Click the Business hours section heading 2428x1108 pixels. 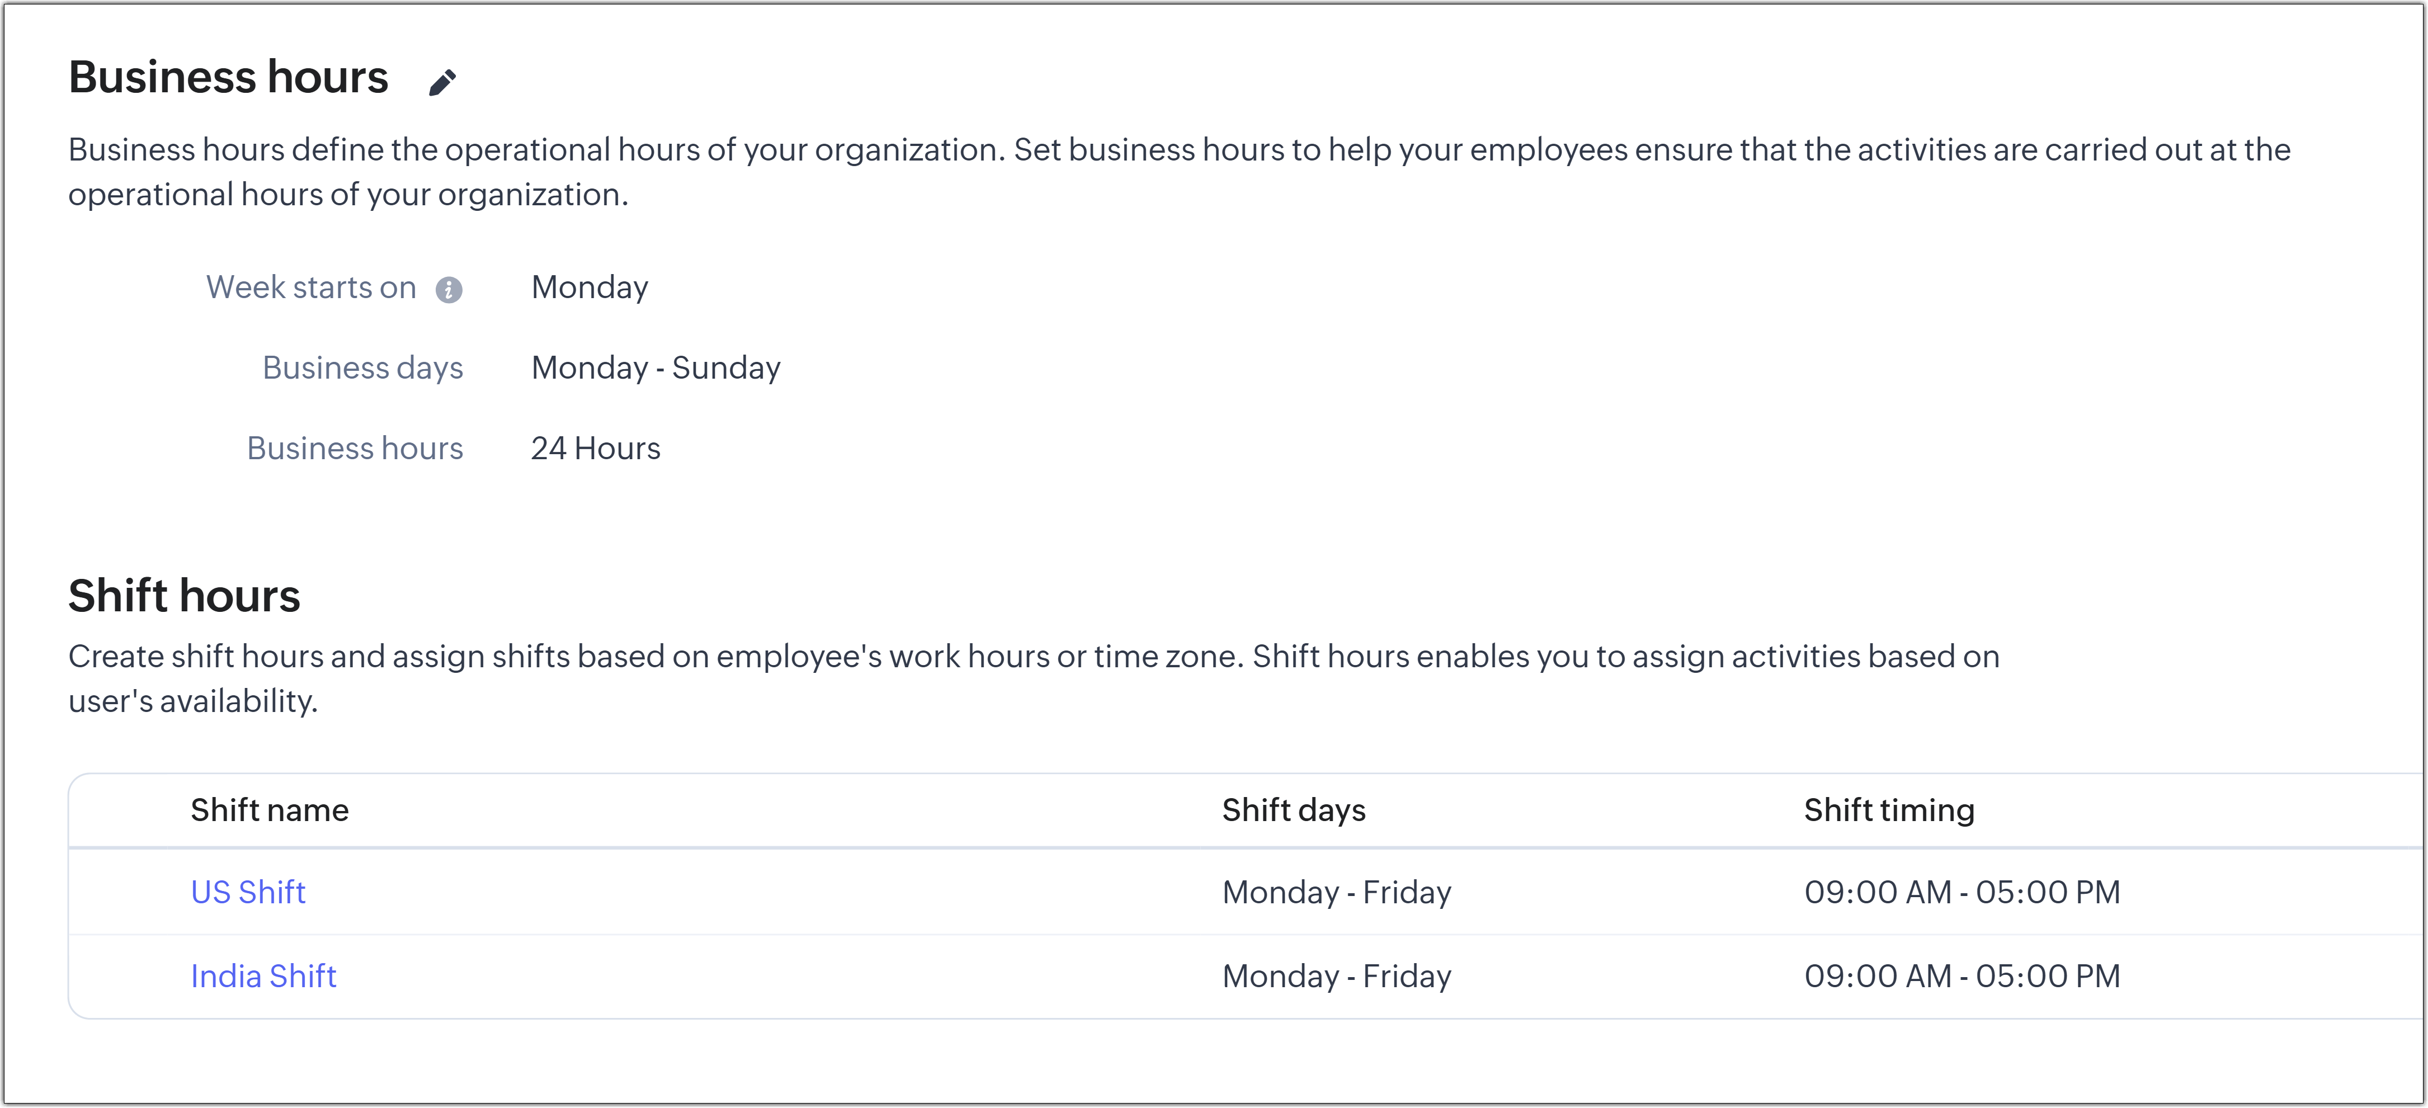[227, 76]
